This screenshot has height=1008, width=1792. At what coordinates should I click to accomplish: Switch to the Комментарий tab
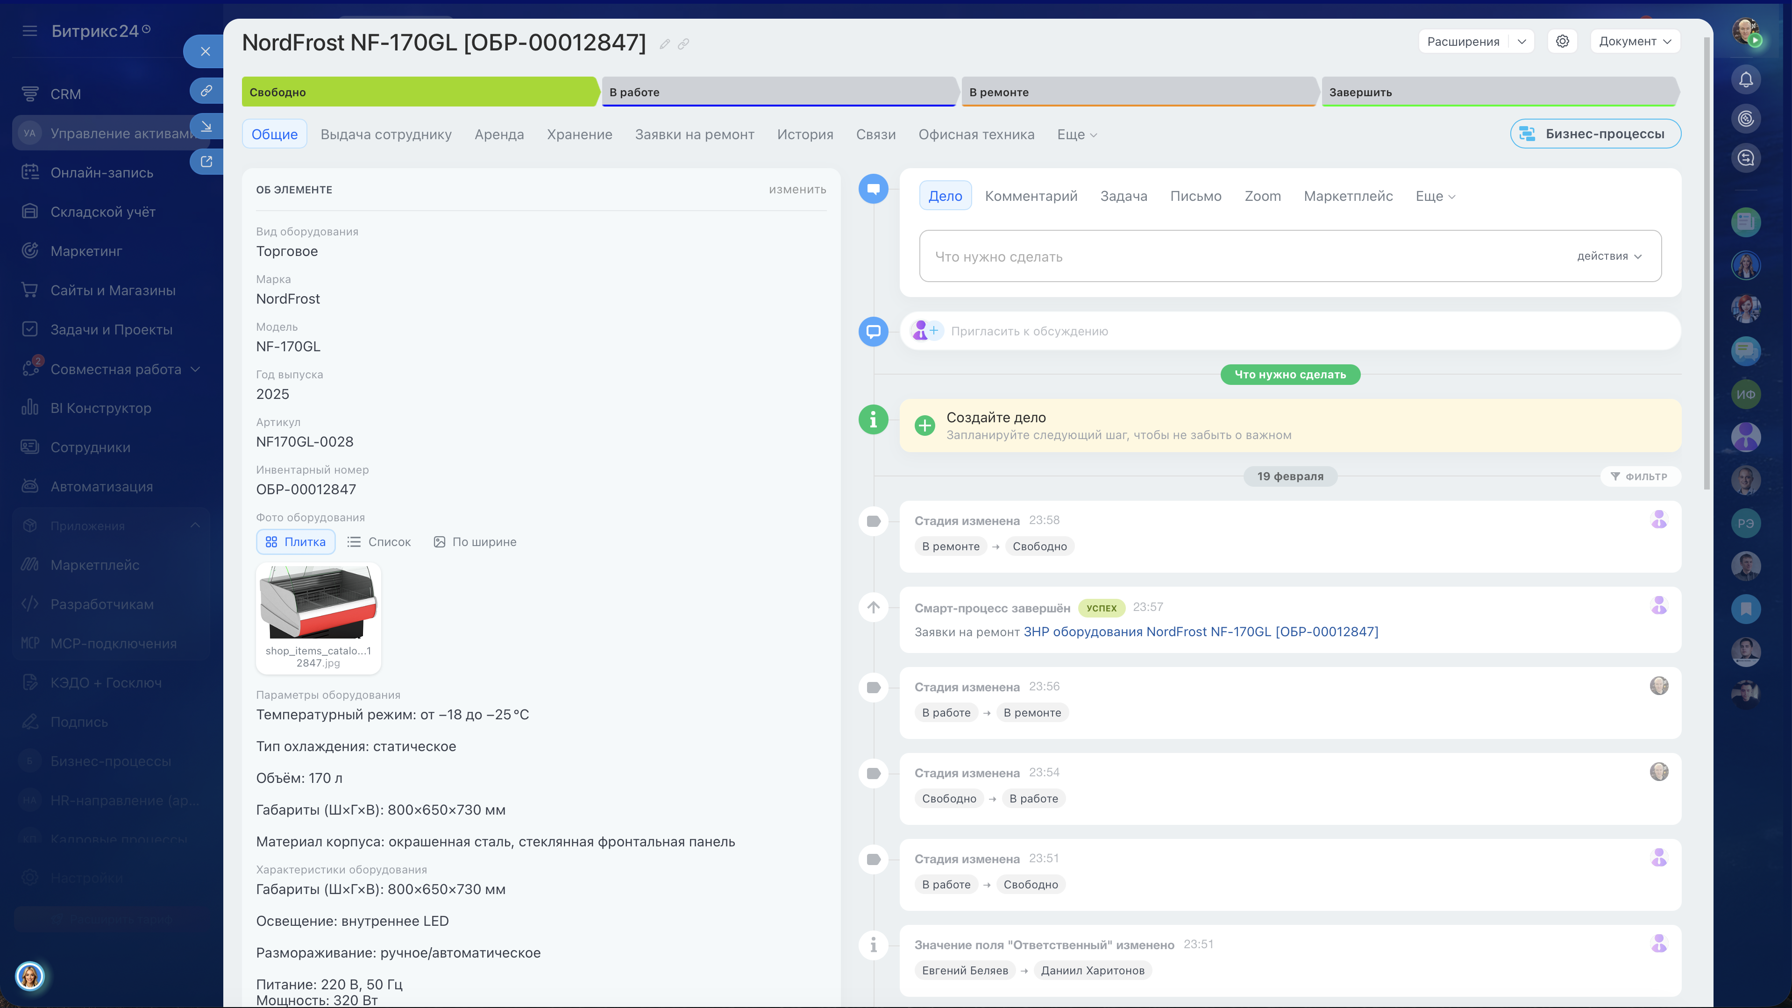coord(1031,196)
